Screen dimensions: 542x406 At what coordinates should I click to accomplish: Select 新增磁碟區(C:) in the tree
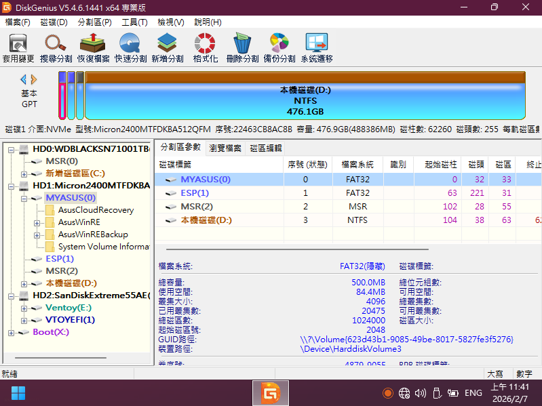pos(75,174)
